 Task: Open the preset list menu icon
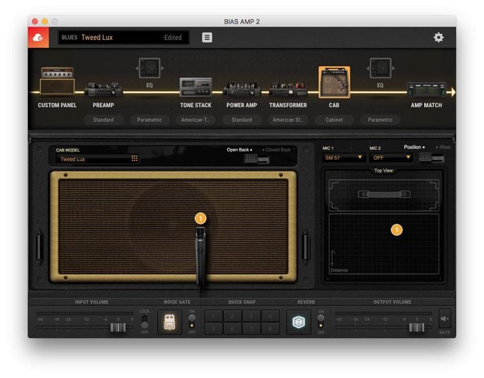point(207,37)
